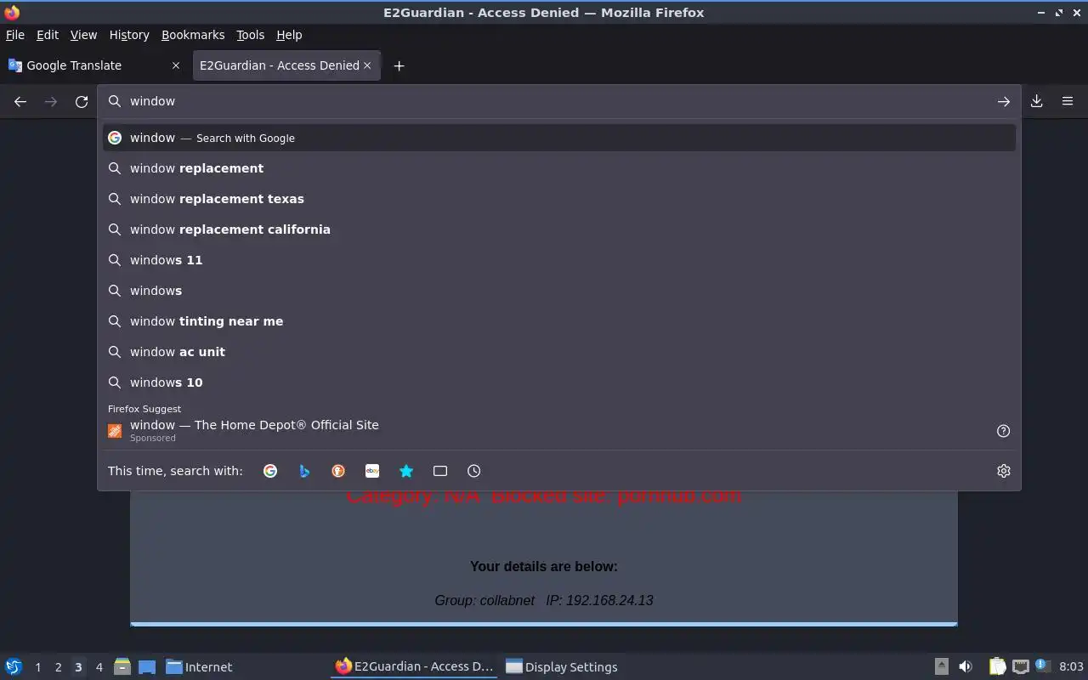1088x680 pixels.
Task: Switch to the Google Translate tab
Action: tap(93, 65)
